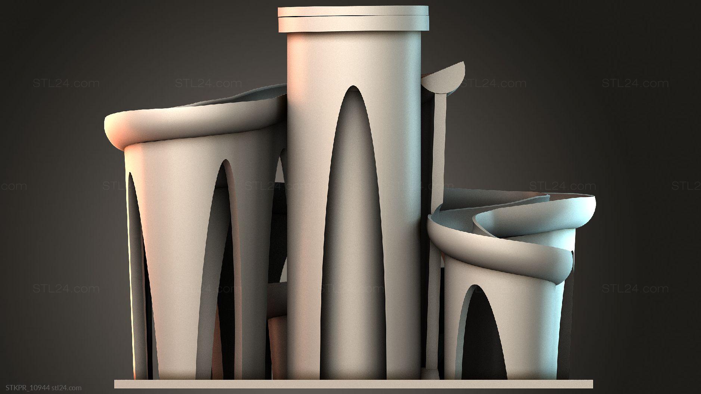The width and height of the screenshot is (701, 394).
Task: Click the bottom-right STL24.com watermark
Action: coord(635,289)
